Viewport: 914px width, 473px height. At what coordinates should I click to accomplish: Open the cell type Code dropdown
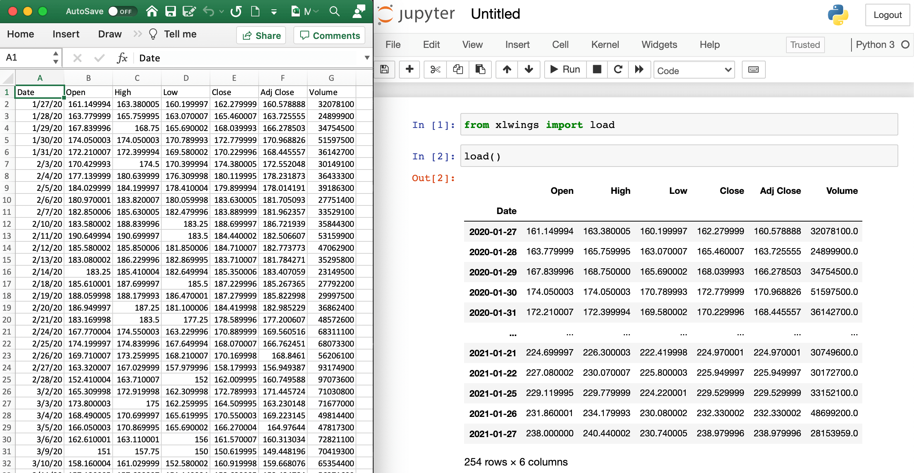pyautogui.click(x=694, y=70)
